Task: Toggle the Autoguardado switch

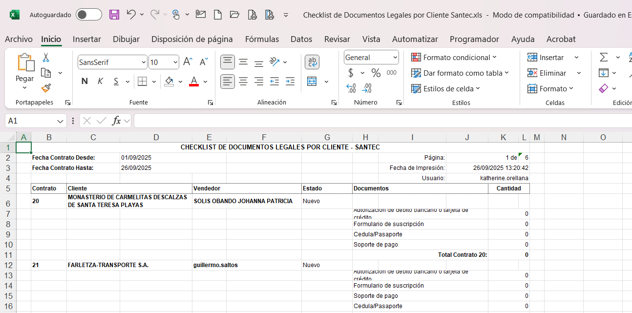Action: [89, 15]
